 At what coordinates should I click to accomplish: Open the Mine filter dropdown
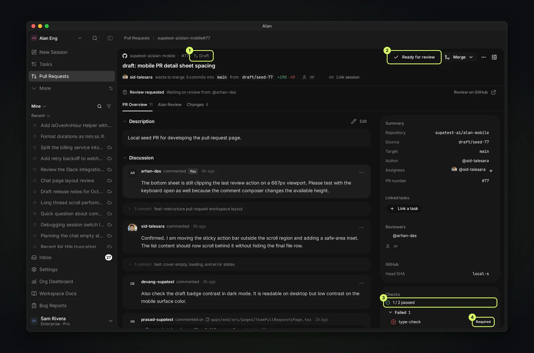point(39,106)
